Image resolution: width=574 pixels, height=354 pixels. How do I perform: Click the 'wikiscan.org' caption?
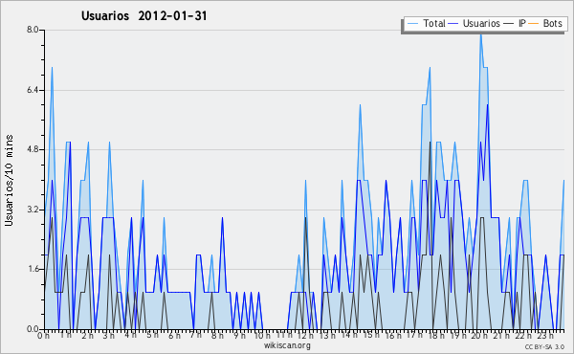click(287, 345)
